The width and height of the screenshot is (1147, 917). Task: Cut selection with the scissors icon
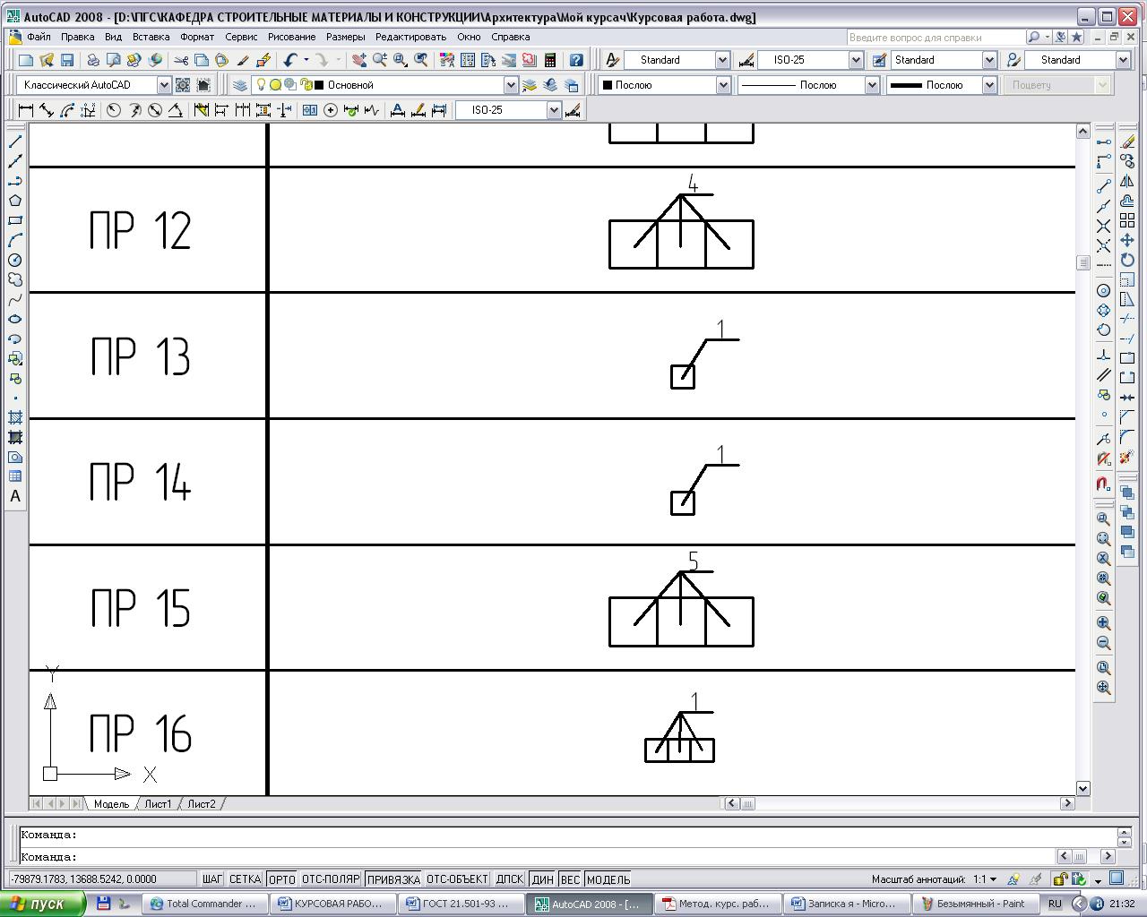click(x=181, y=60)
